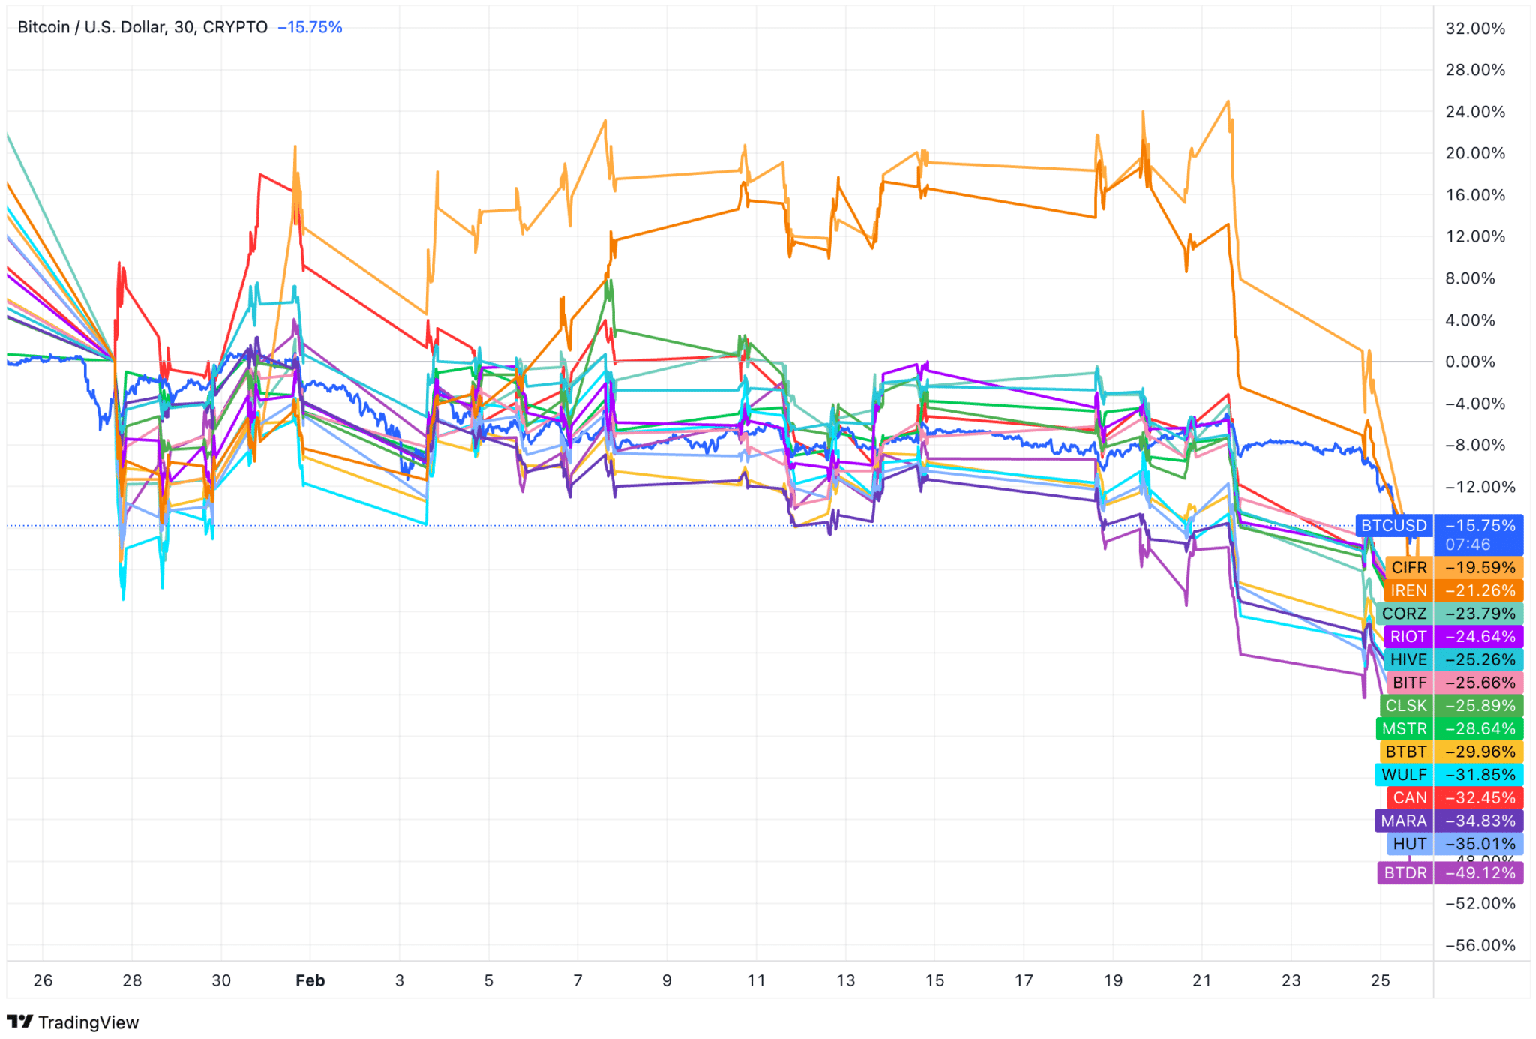Click date 11 on the time axis
The image size is (1536, 1039).
click(757, 980)
